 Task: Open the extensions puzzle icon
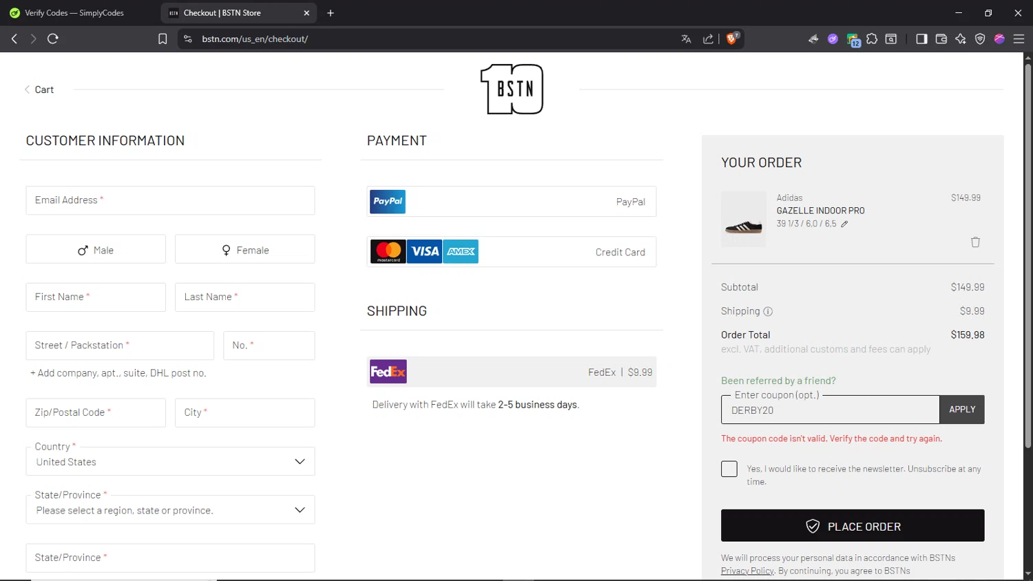point(872,39)
